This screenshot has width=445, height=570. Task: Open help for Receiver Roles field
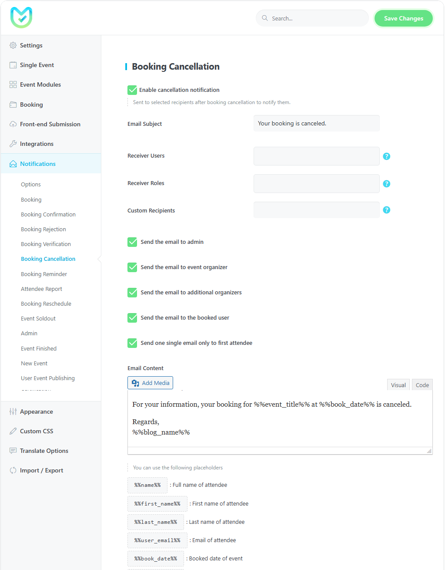coord(386,184)
